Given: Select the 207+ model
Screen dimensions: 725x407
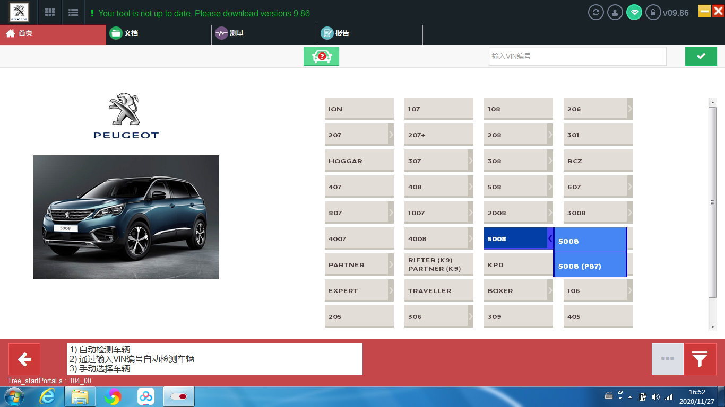Looking at the screenshot, I should (439, 135).
